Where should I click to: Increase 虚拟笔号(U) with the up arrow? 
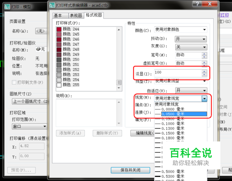204,62
